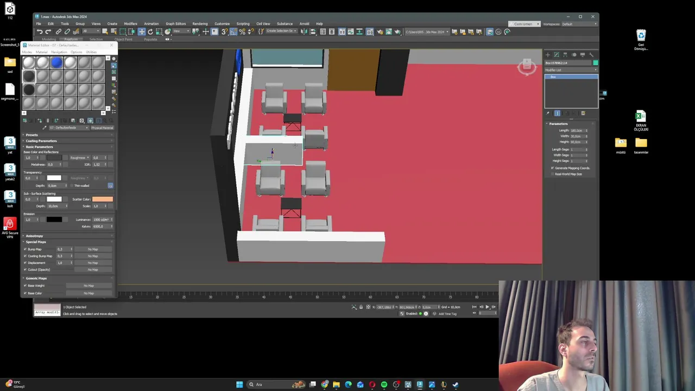
Task: Click the object color swatch beside Box name
Action: point(596,63)
